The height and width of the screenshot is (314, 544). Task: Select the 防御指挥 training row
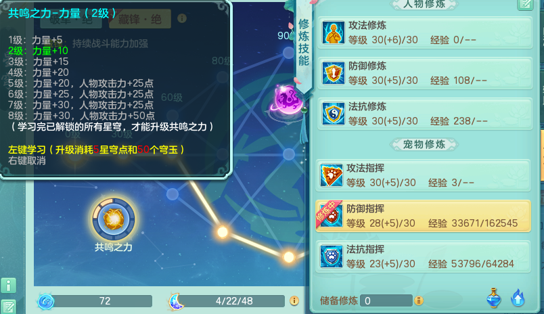click(x=423, y=216)
